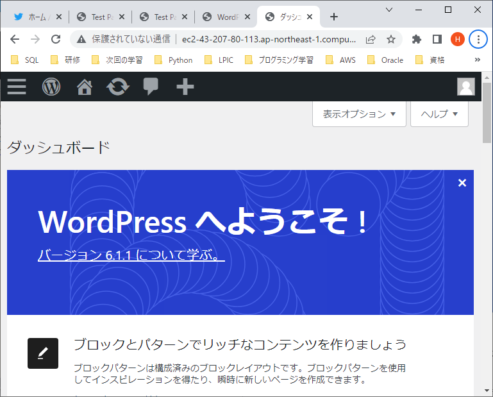Screen dimensions: 493x397
Task: Click the ダッシュボード page heading
Action: coord(59,148)
